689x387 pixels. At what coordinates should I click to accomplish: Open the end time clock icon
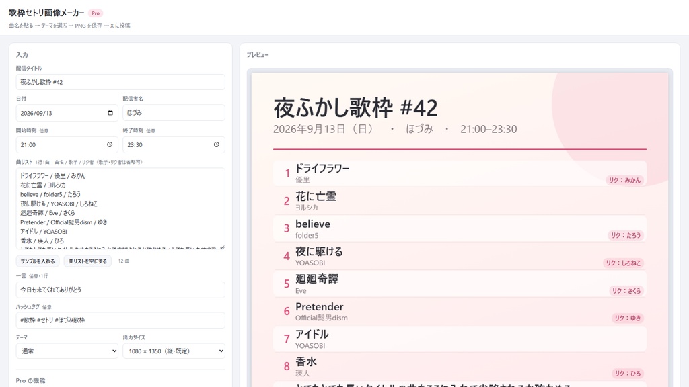[x=217, y=144]
